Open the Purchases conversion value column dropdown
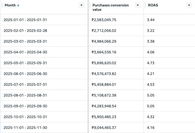The image size is (195, 133). click(x=138, y=5)
